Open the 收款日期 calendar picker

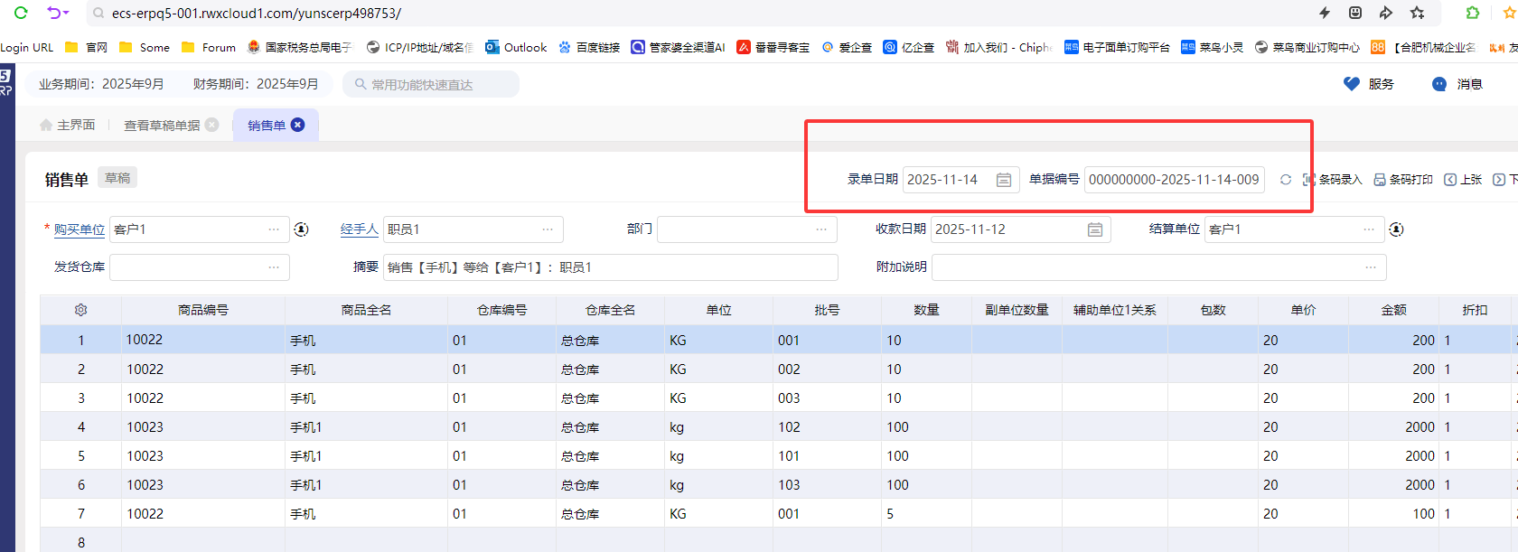point(1094,229)
